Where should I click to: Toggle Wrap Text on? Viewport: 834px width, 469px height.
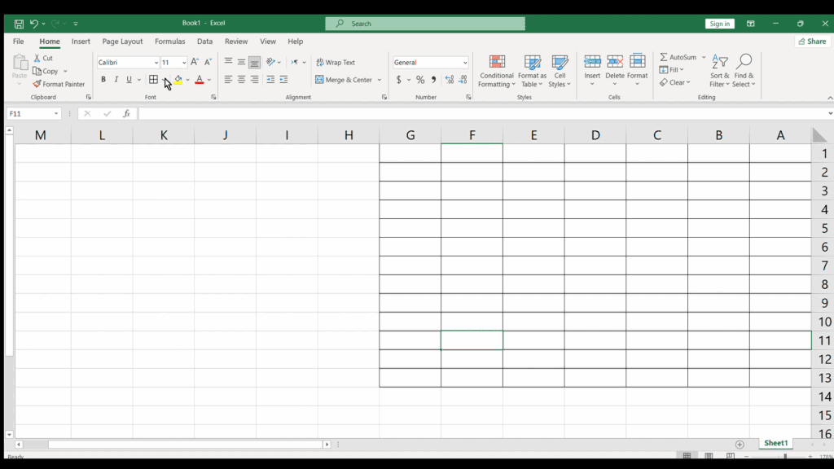click(336, 63)
